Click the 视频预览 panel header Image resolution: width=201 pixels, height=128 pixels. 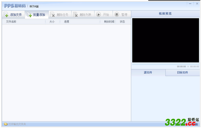(165, 14)
